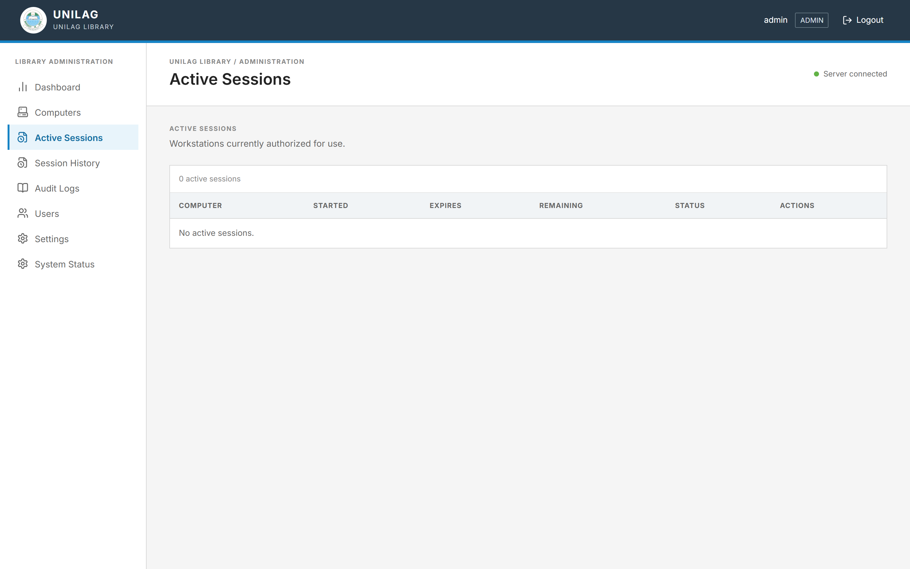Click the Logout arrow icon
The height and width of the screenshot is (569, 910).
(847, 20)
